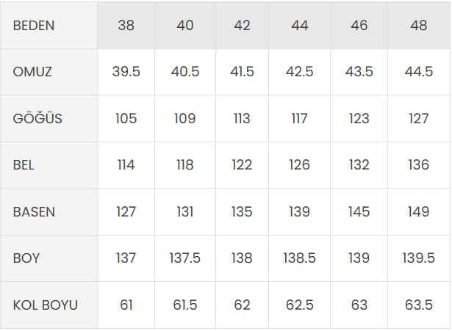Select the KOL BOYU value 63.5 cell
The height and width of the screenshot is (331, 452).
[418, 305]
